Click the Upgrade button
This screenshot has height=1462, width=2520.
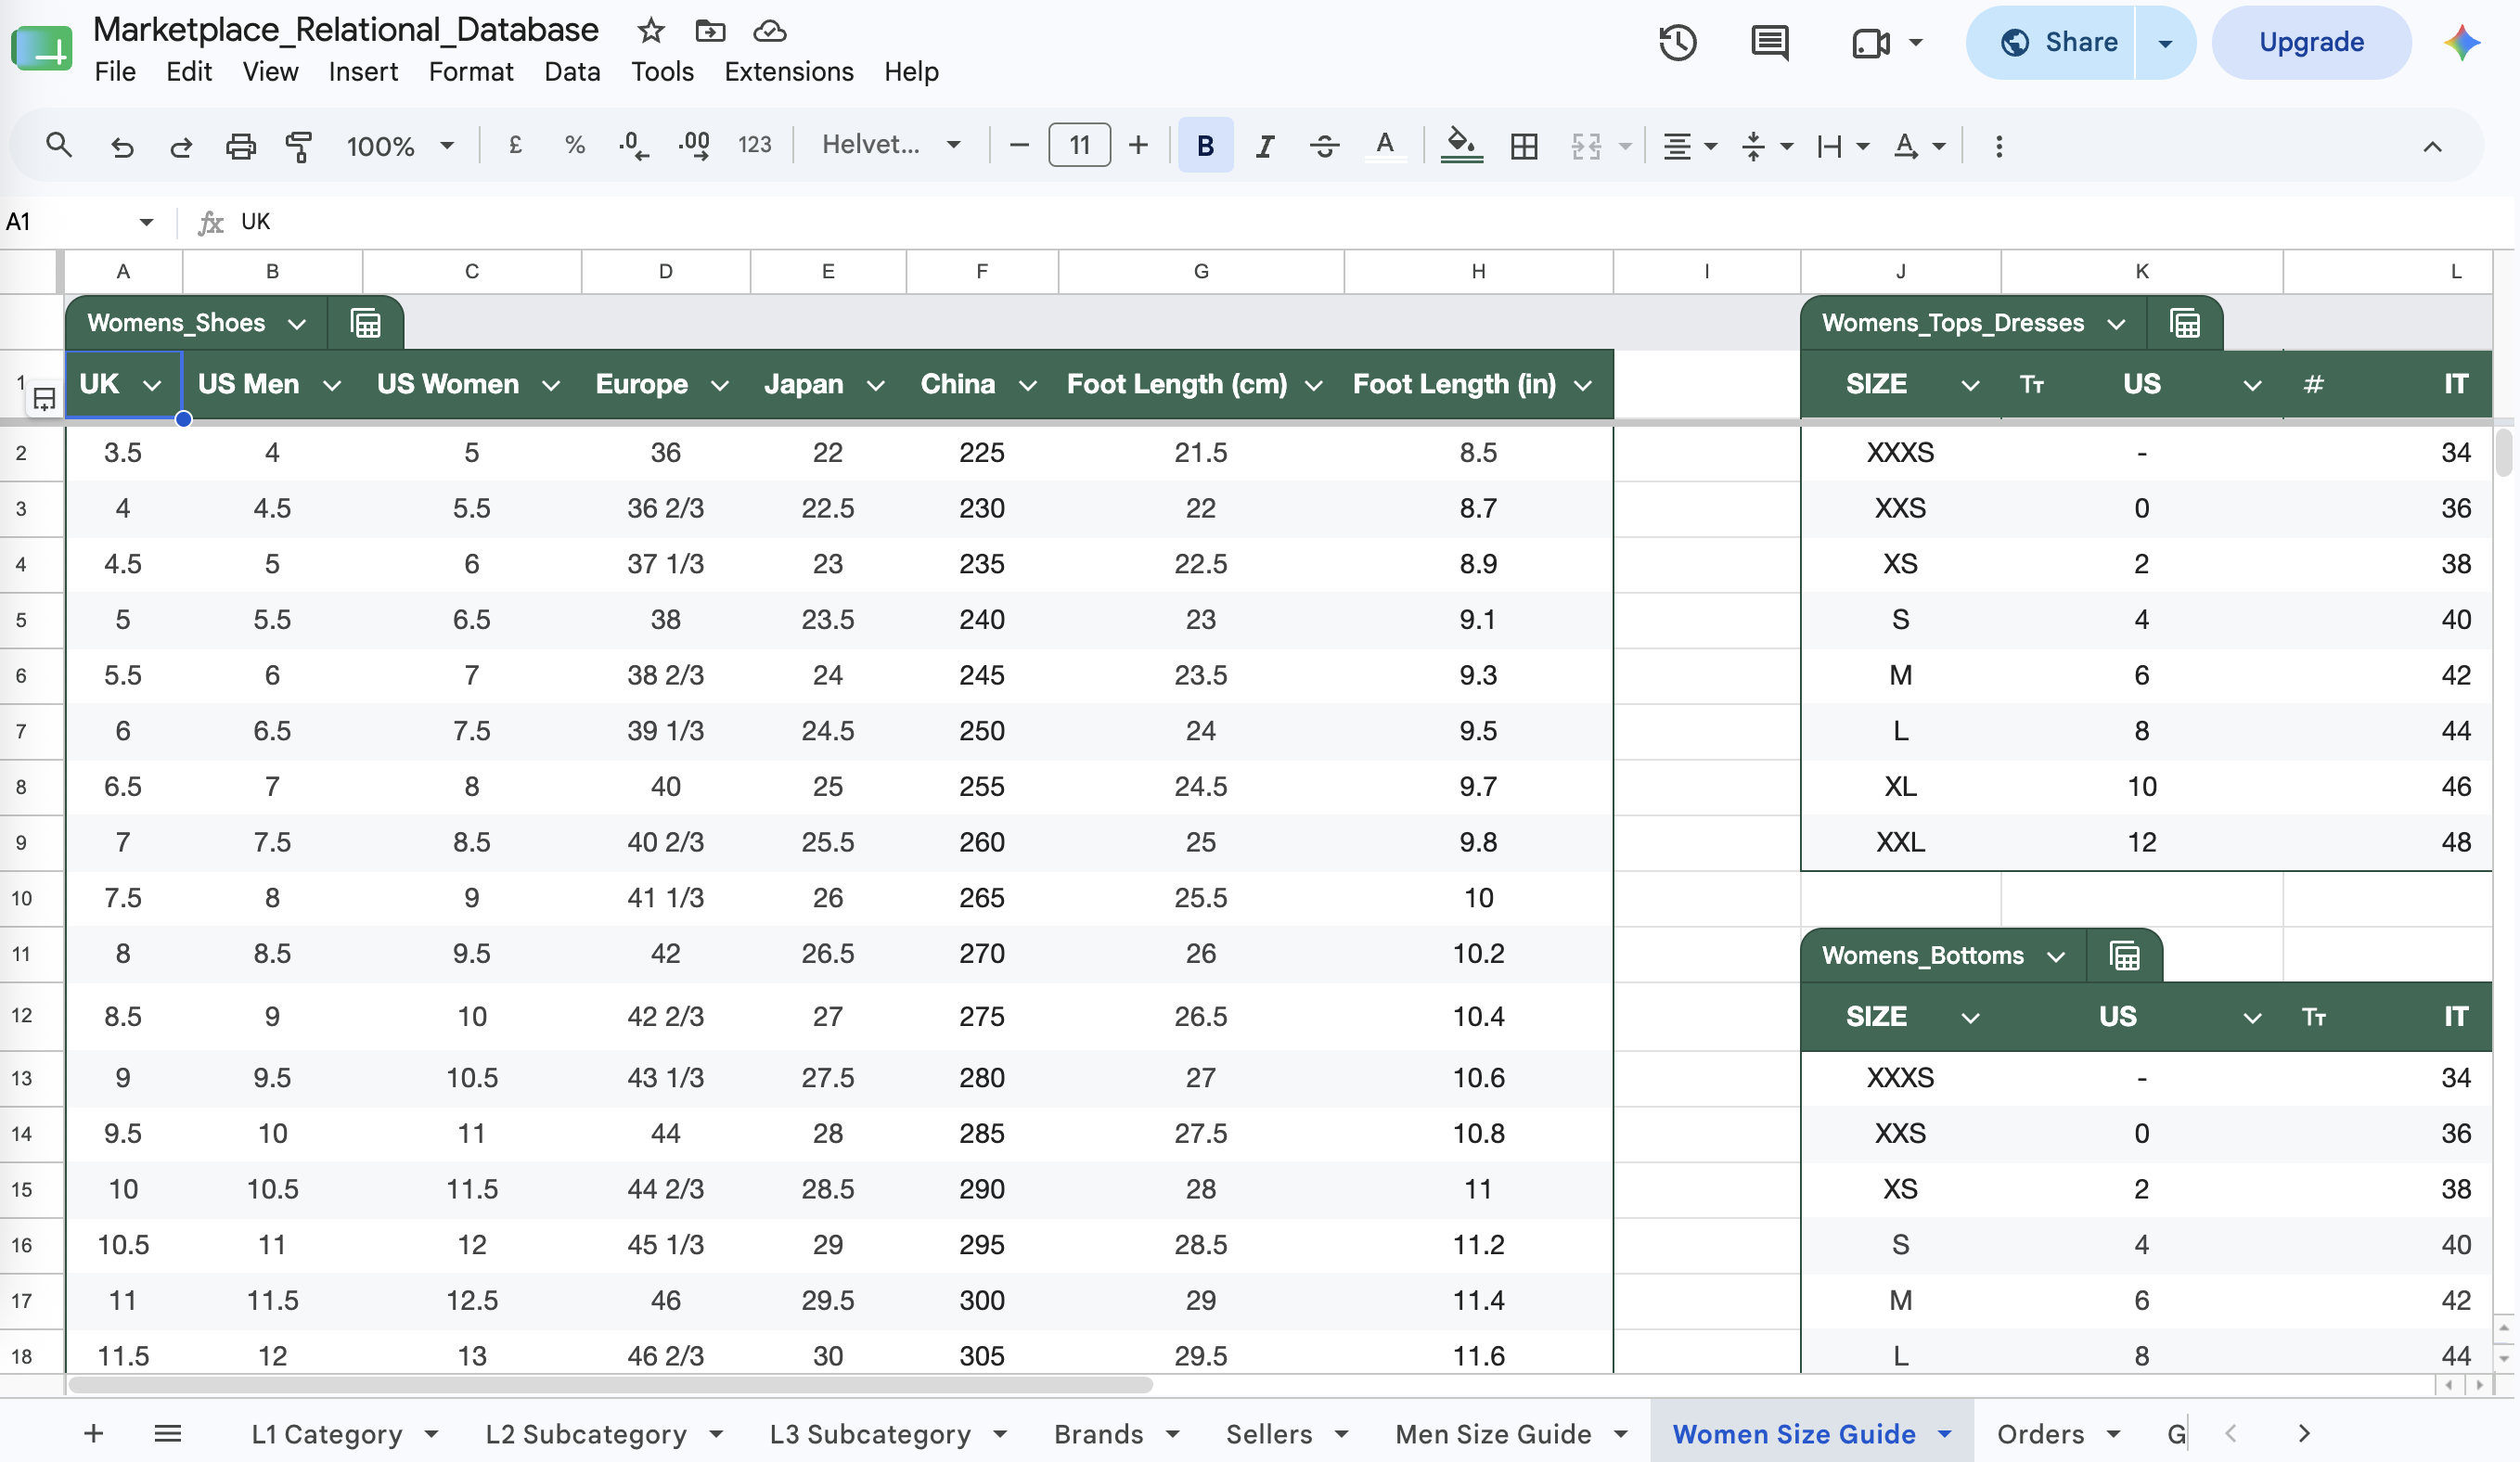click(x=2311, y=42)
